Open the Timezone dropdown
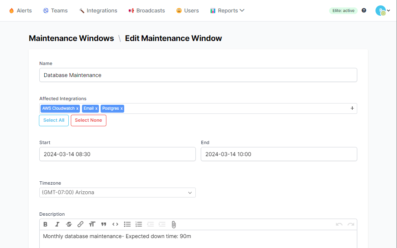 [117, 193]
